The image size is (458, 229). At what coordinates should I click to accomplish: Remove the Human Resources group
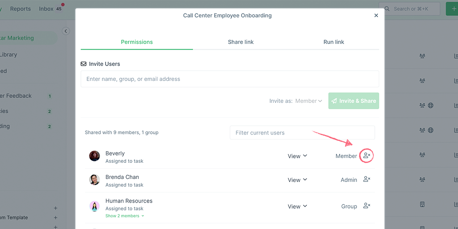pyautogui.click(x=367, y=206)
